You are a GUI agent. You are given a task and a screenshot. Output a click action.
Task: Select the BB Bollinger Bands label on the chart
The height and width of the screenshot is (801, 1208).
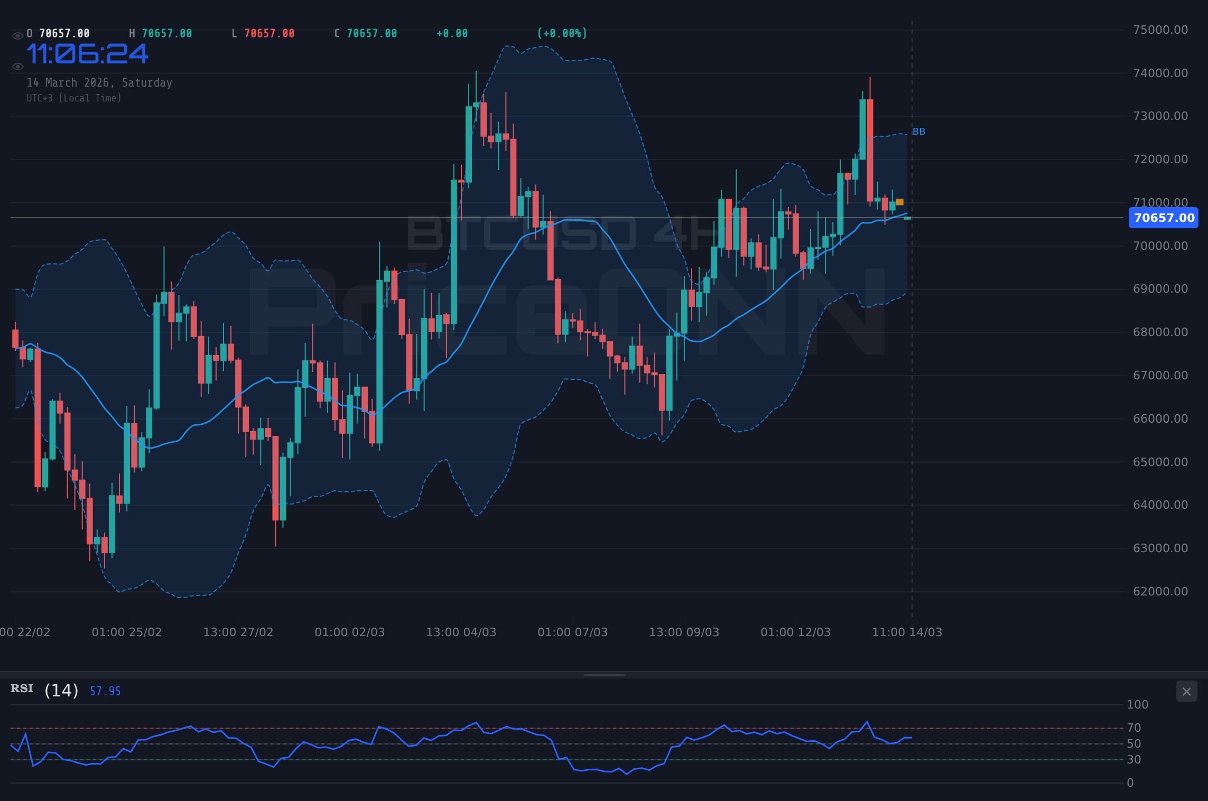pyautogui.click(x=918, y=132)
